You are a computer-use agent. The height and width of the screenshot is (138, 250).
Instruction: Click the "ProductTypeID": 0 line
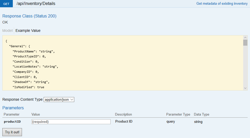point(29,56)
